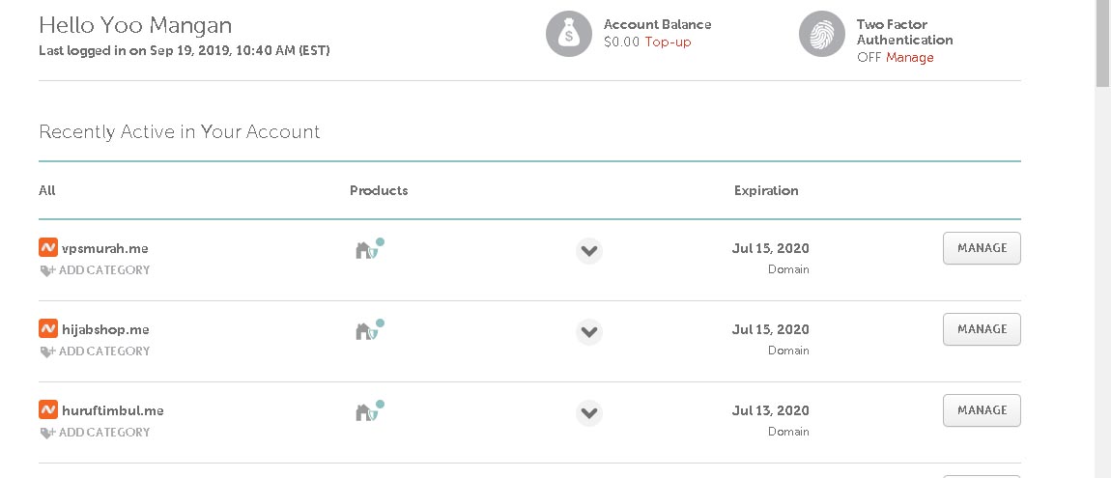Click the Top-up link under Account Balance
Screen dimensions: 1111x478
point(668,42)
